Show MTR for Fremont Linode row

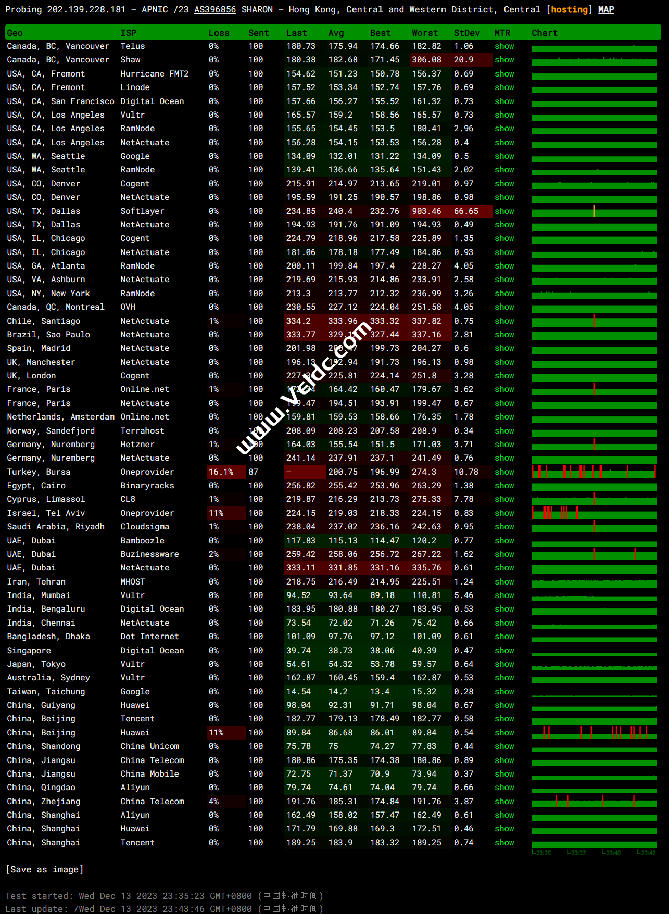pyautogui.click(x=504, y=87)
